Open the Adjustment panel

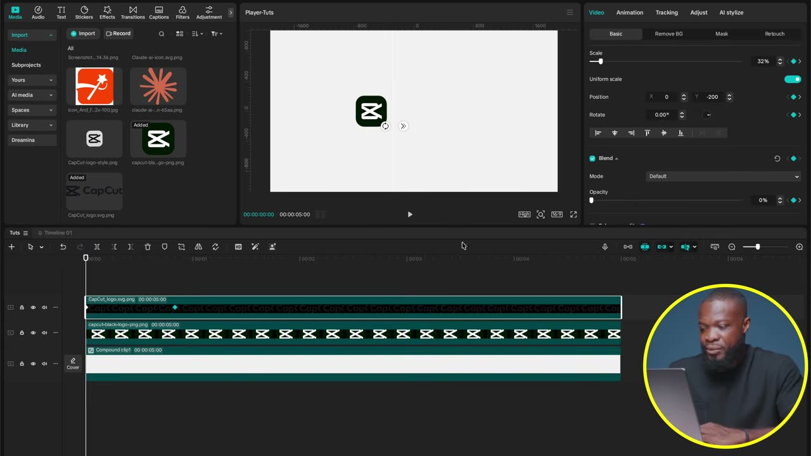tap(209, 13)
